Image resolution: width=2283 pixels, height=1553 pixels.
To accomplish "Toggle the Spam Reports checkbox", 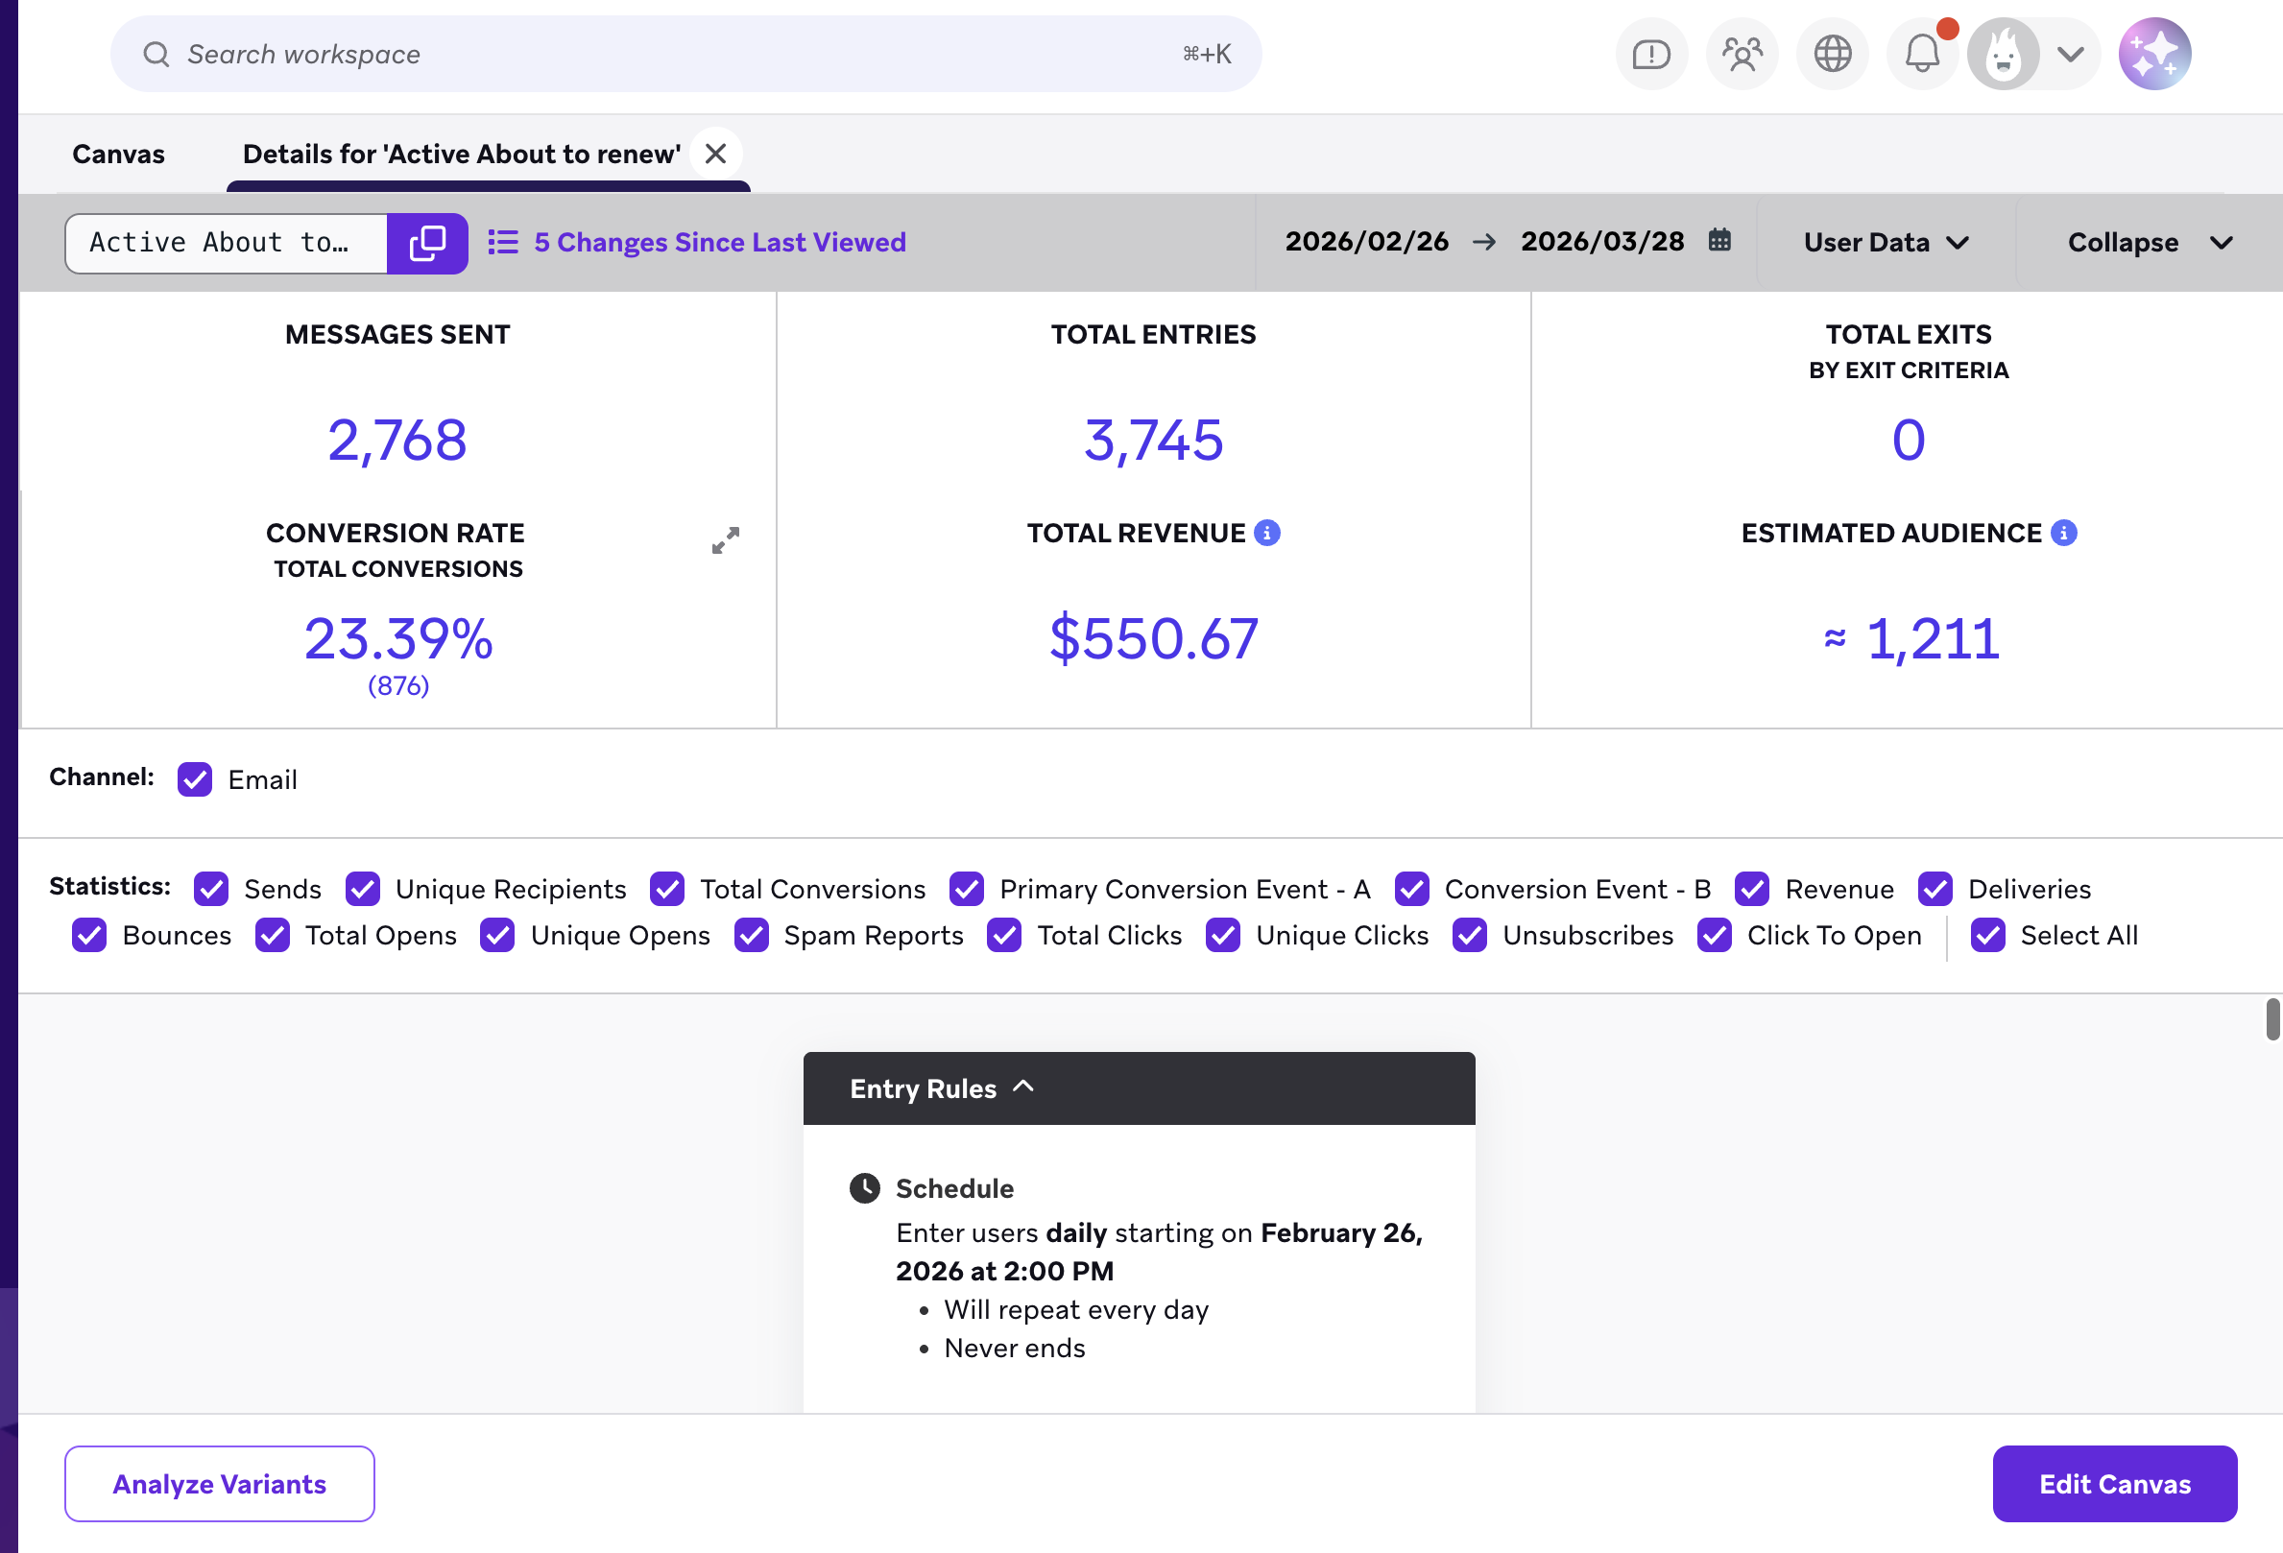I will [x=752, y=935].
